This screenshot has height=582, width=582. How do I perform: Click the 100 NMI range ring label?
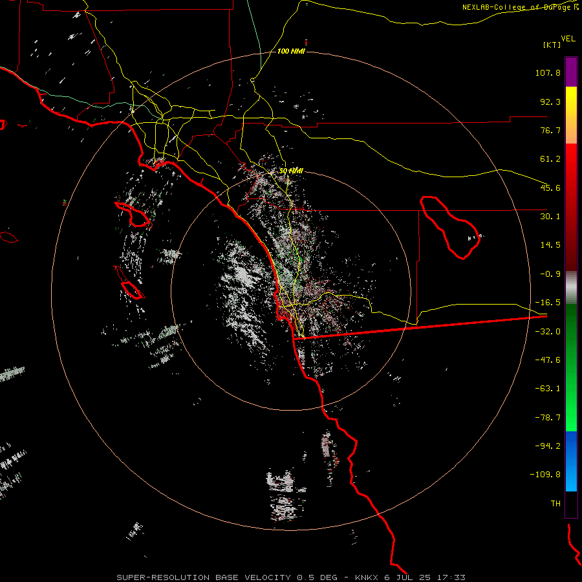coord(291,51)
